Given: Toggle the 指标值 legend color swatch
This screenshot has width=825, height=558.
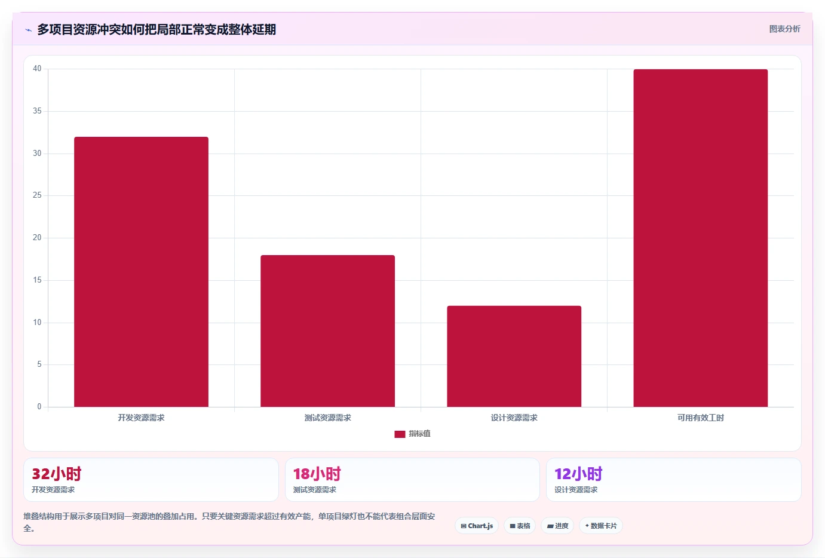Looking at the screenshot, I should tap(400, 434).
